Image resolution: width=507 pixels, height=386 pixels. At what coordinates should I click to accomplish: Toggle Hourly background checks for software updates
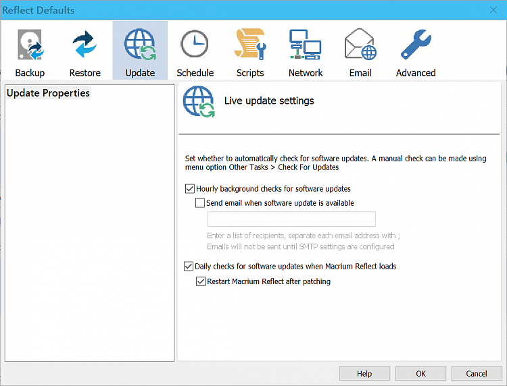(x=190, y=188)
